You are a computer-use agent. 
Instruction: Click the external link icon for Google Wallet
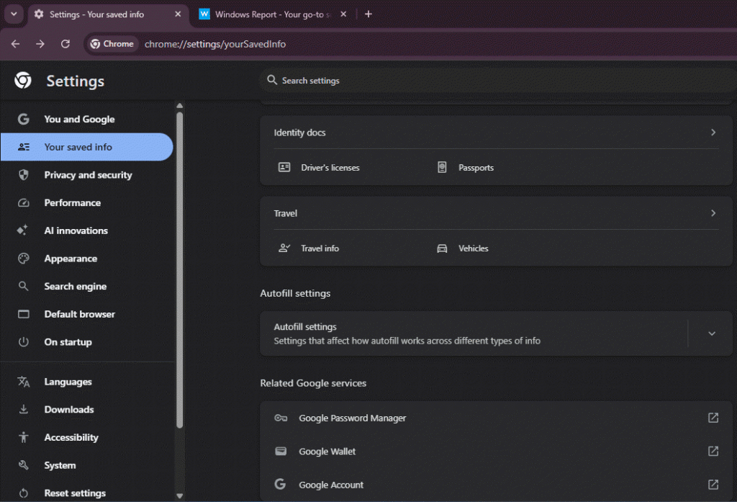713,451
